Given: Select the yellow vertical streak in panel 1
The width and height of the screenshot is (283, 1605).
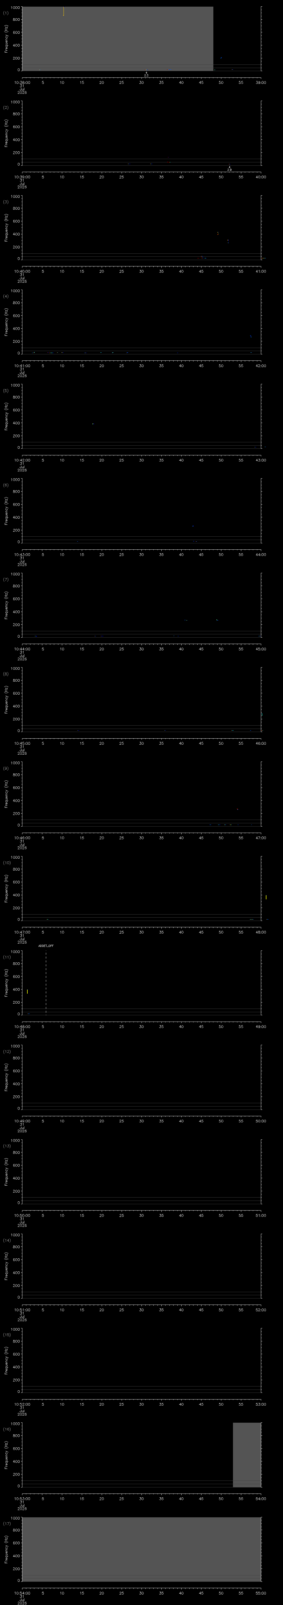Looking at the screenshot, I should pos(64,11).
